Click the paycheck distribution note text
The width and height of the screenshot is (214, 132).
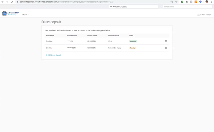point(78,30)
